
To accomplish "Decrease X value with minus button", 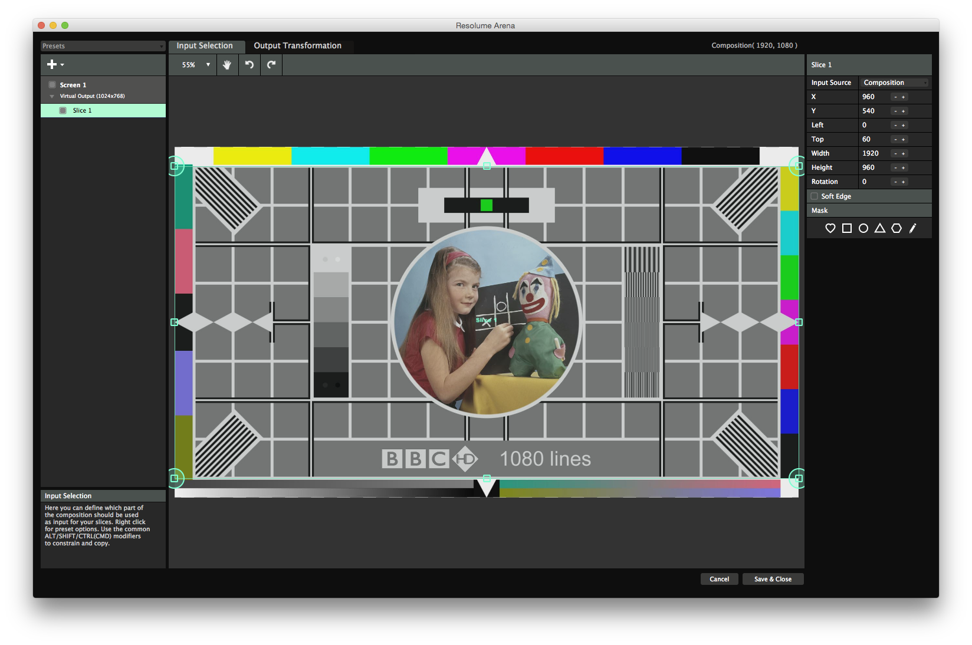I will [x=895, y=97].
